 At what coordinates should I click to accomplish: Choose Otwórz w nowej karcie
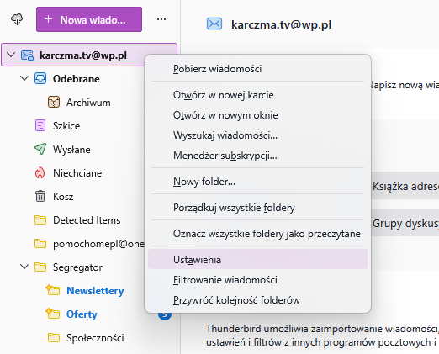(257, 95)
